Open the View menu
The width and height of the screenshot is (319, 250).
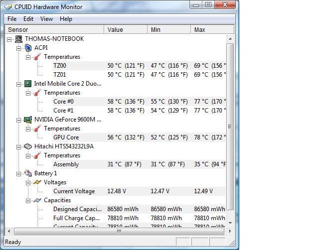46,19
